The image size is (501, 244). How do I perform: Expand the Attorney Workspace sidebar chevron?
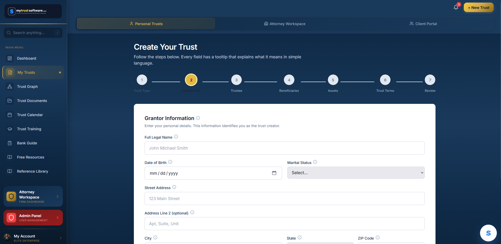click(x=58, y=196)
